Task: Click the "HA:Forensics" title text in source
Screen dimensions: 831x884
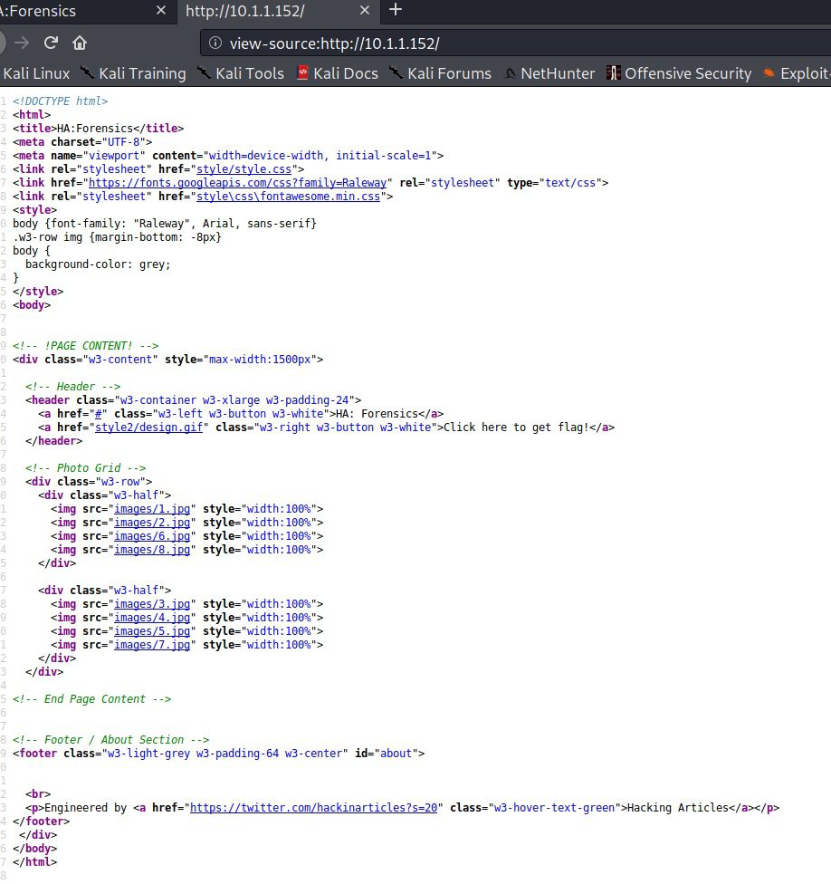Action: click(95, 129)
